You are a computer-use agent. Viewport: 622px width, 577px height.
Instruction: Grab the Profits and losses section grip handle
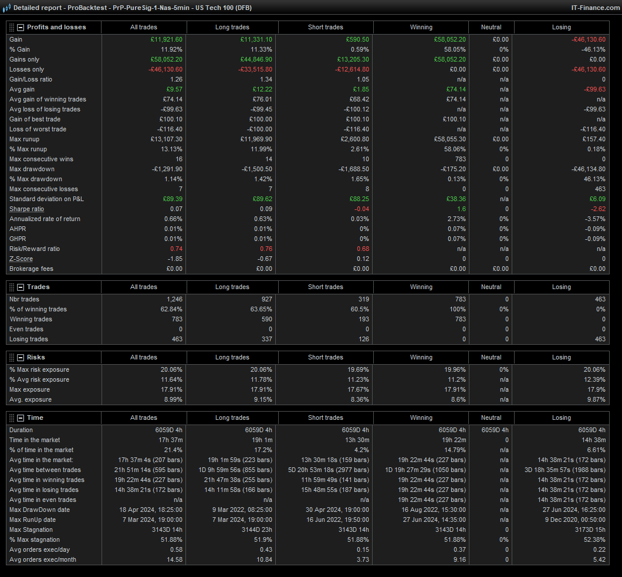[11, 28]
